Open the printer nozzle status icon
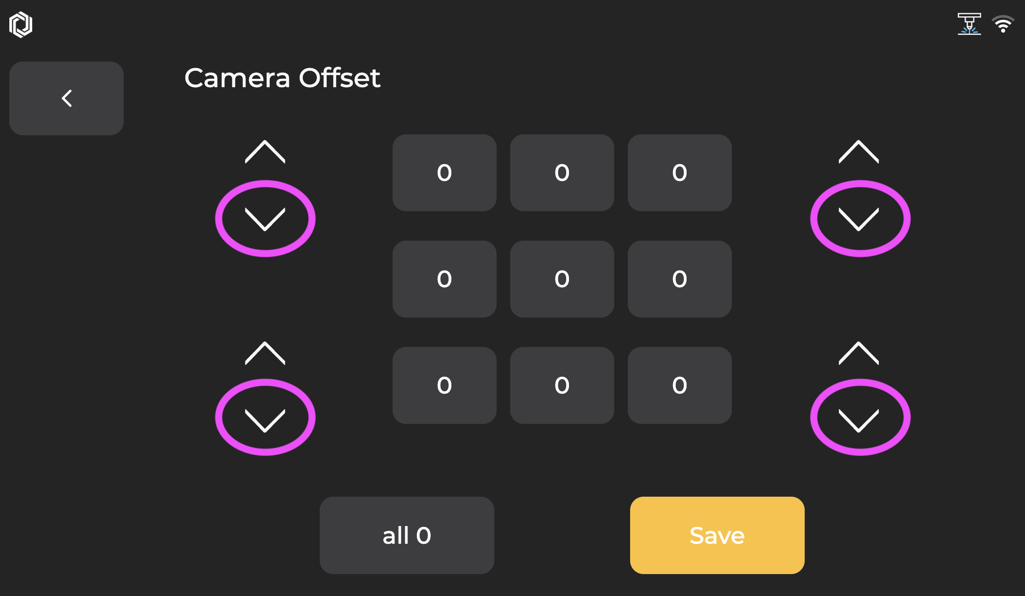Viewport: 1025px width, 596px height. 969,24
